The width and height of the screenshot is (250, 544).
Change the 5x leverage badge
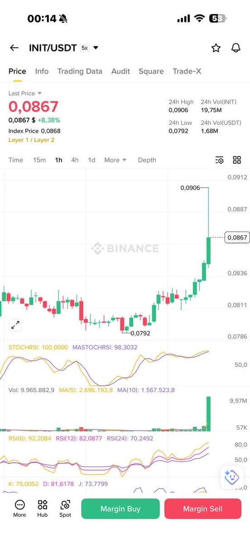[85, 48]
